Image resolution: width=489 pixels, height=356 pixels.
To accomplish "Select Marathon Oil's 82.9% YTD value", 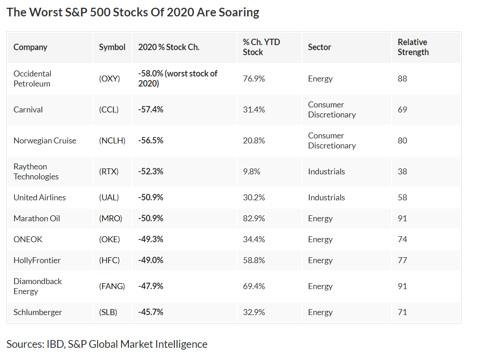I will (x=254, y=219).
